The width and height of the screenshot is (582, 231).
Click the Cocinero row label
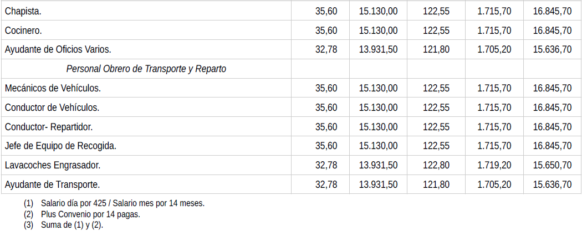pyautogui.click(x=23, y=30)
